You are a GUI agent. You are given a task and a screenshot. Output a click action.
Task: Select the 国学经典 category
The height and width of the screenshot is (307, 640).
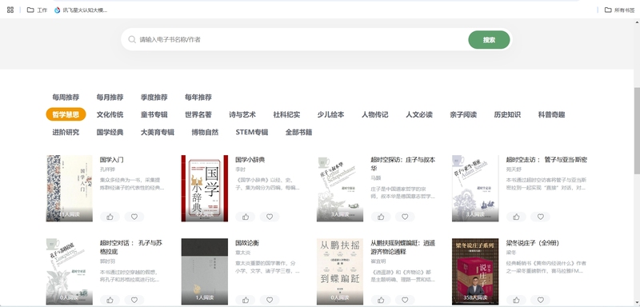[110, 132]
